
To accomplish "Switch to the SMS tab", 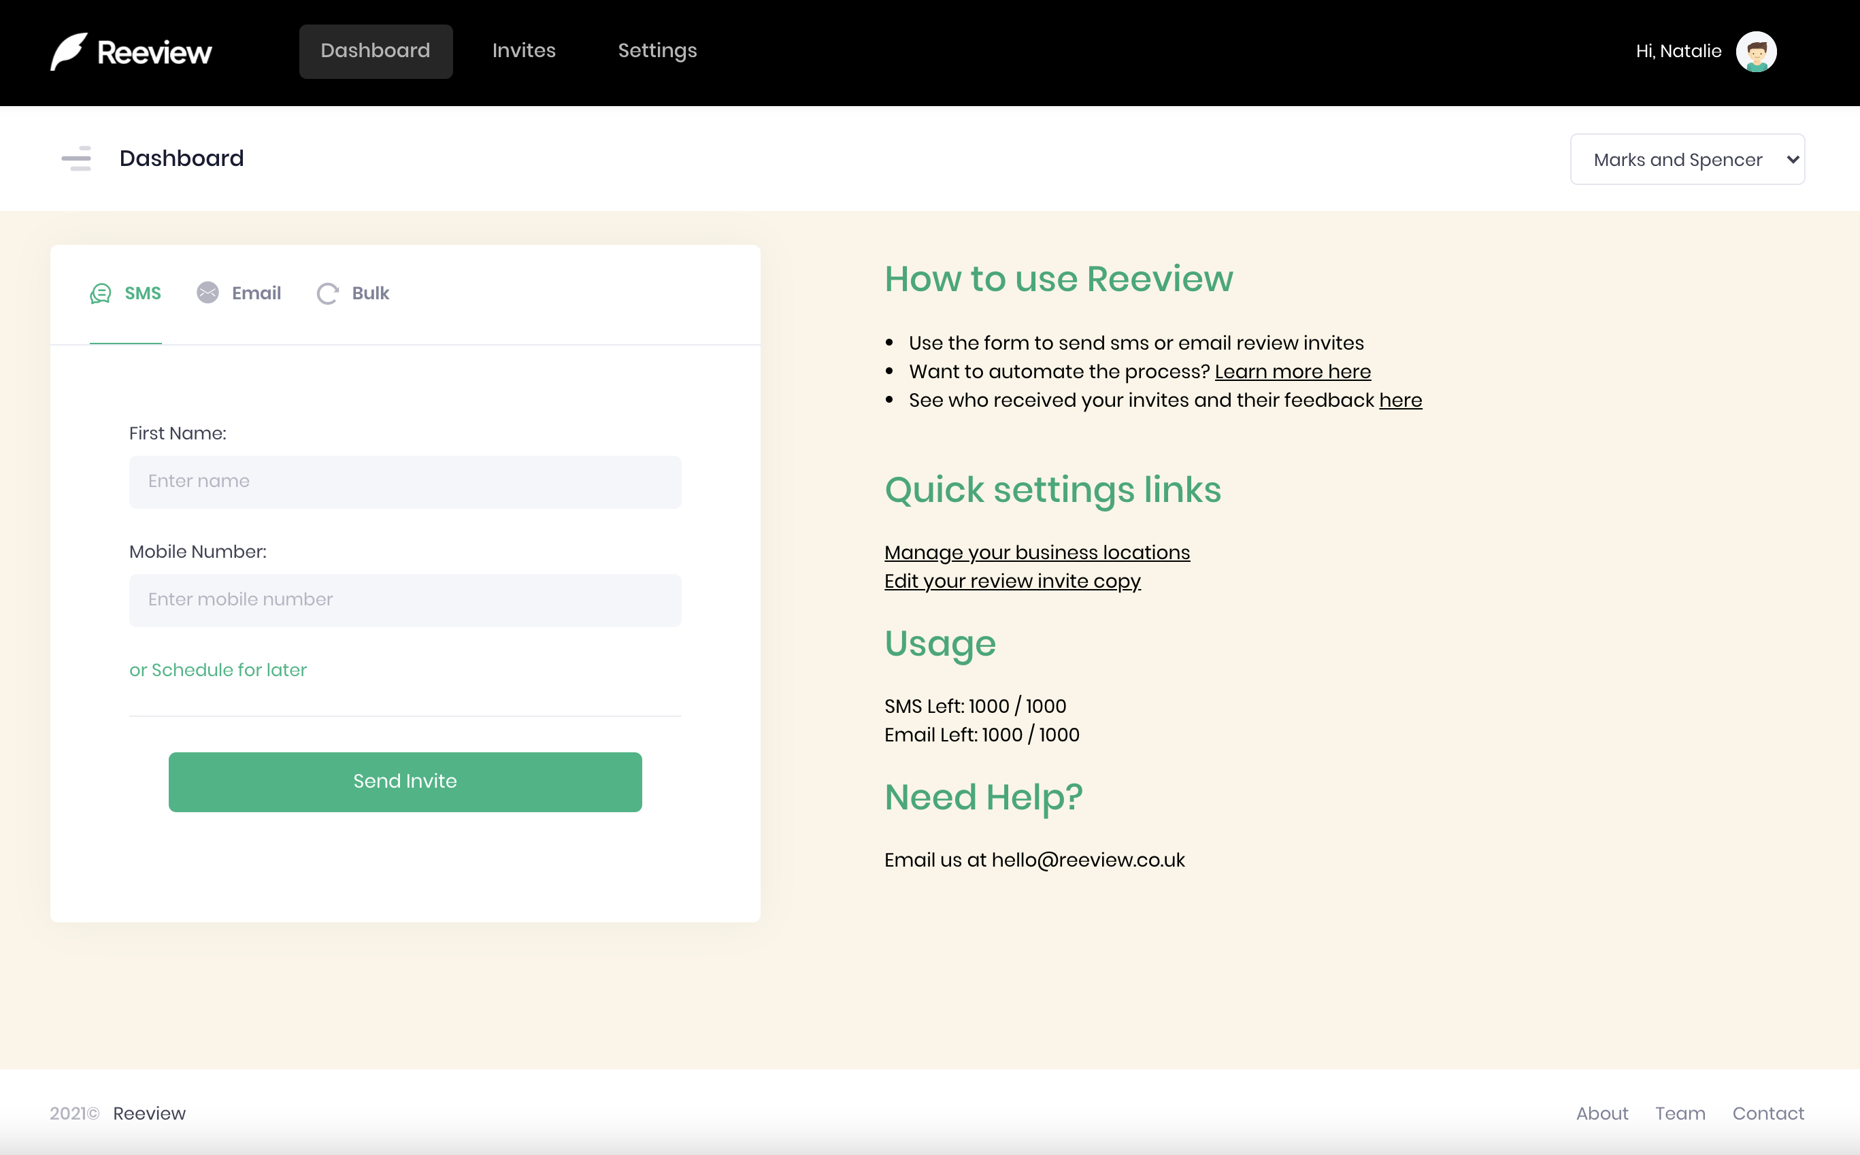I will point(125,293).
